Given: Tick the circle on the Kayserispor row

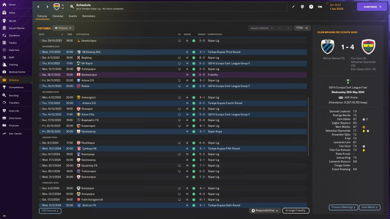Looking at the screenshot, I should [x=41, y=126].
